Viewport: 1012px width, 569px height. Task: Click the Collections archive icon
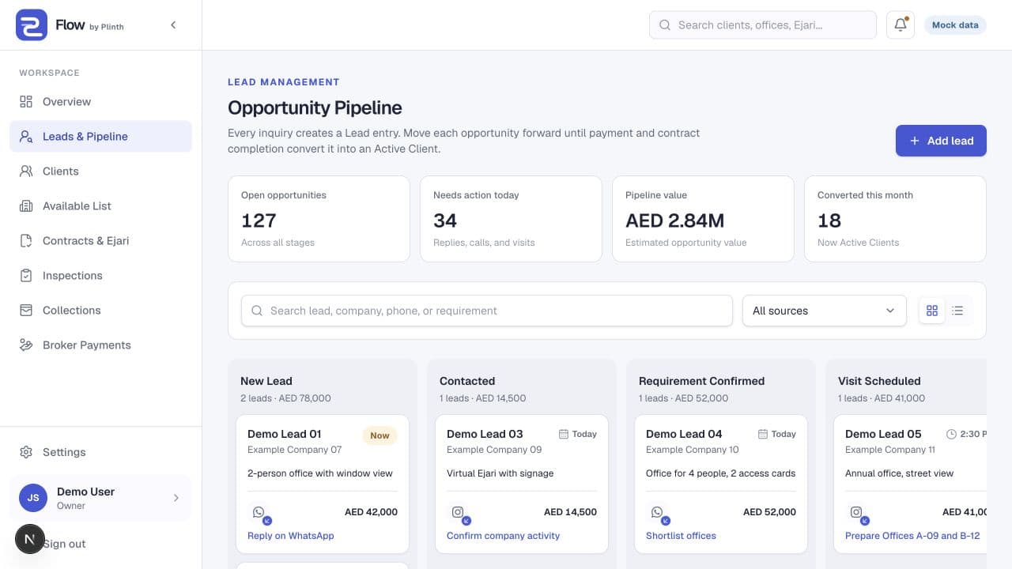pyautogui.click(x=26, y=310)
